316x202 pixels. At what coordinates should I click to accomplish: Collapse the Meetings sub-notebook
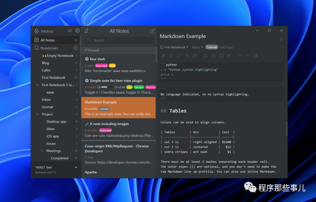(x=42, y=151)
